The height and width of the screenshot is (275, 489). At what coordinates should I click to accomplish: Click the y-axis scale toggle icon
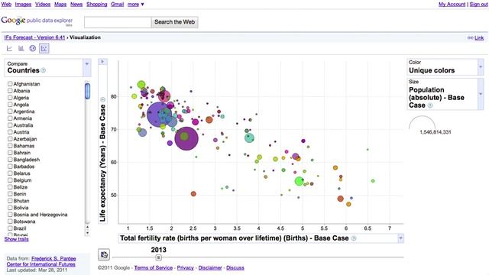click(102, 99)
